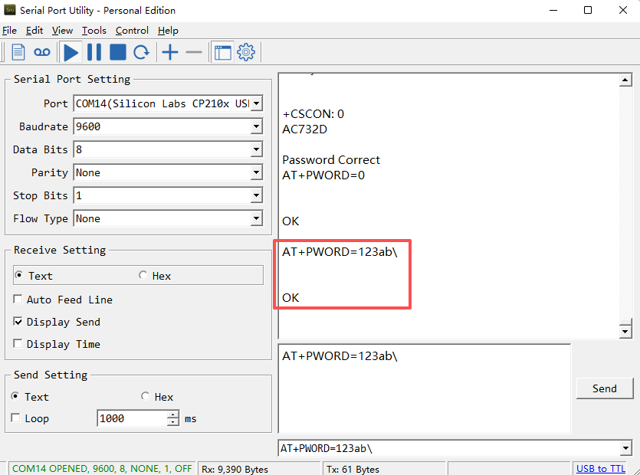The width and height of the screenshot is (640, 475).
Task: Select Text radio in Receive Setting
Action: pyautogui.click(x=18, y=276)
